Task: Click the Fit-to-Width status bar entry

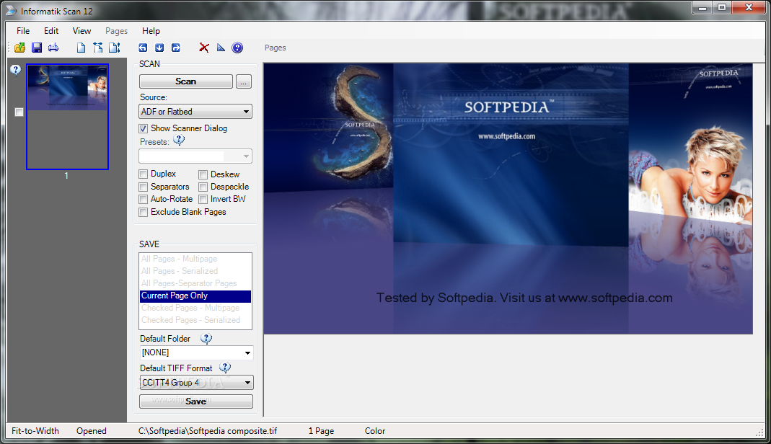Action: pos(35,431)
